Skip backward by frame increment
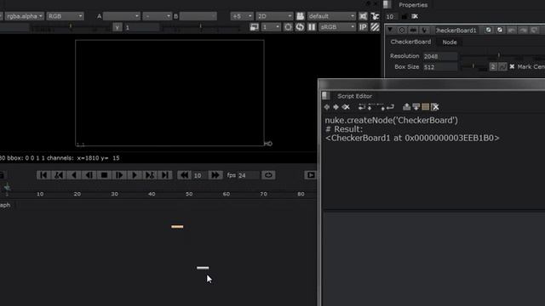The image size is (545, 306). coord(184,175)
